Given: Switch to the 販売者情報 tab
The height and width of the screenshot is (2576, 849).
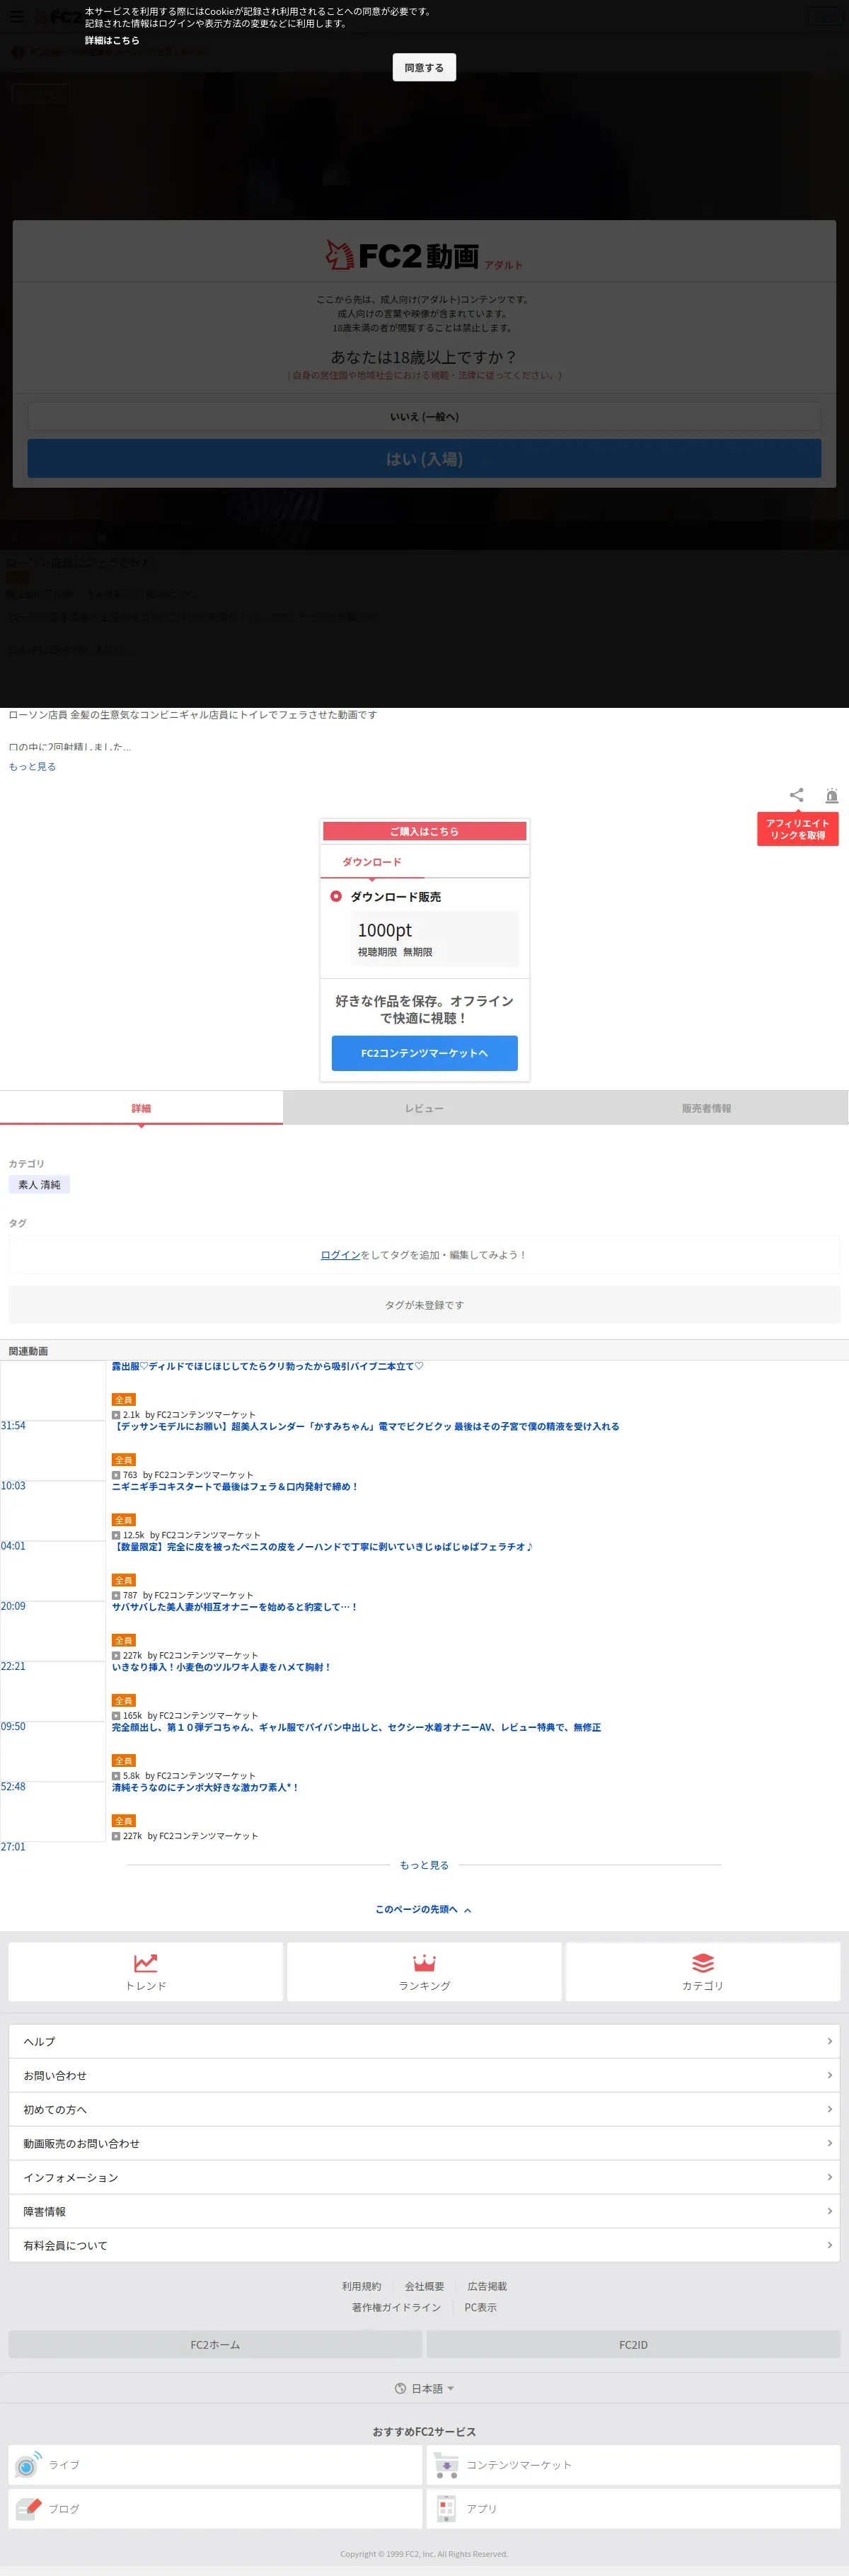Looking at the screenshot, I should [707, 1108].
